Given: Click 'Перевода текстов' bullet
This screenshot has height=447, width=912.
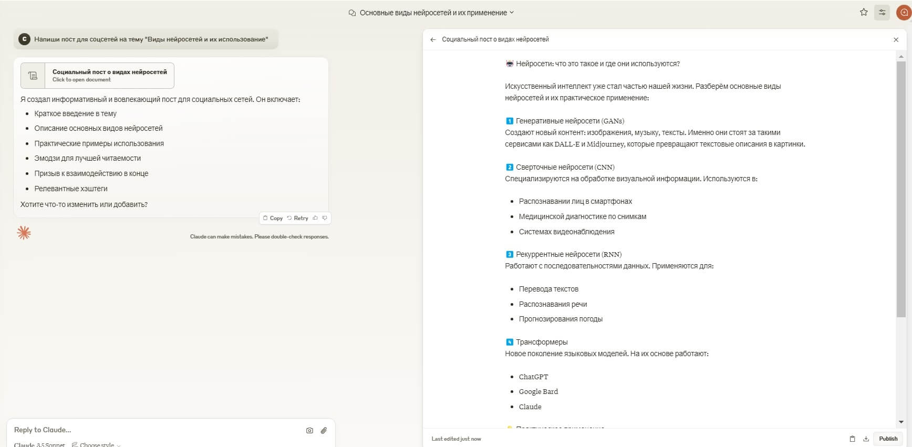Looking at the screenshot, I should click(548, 289).
